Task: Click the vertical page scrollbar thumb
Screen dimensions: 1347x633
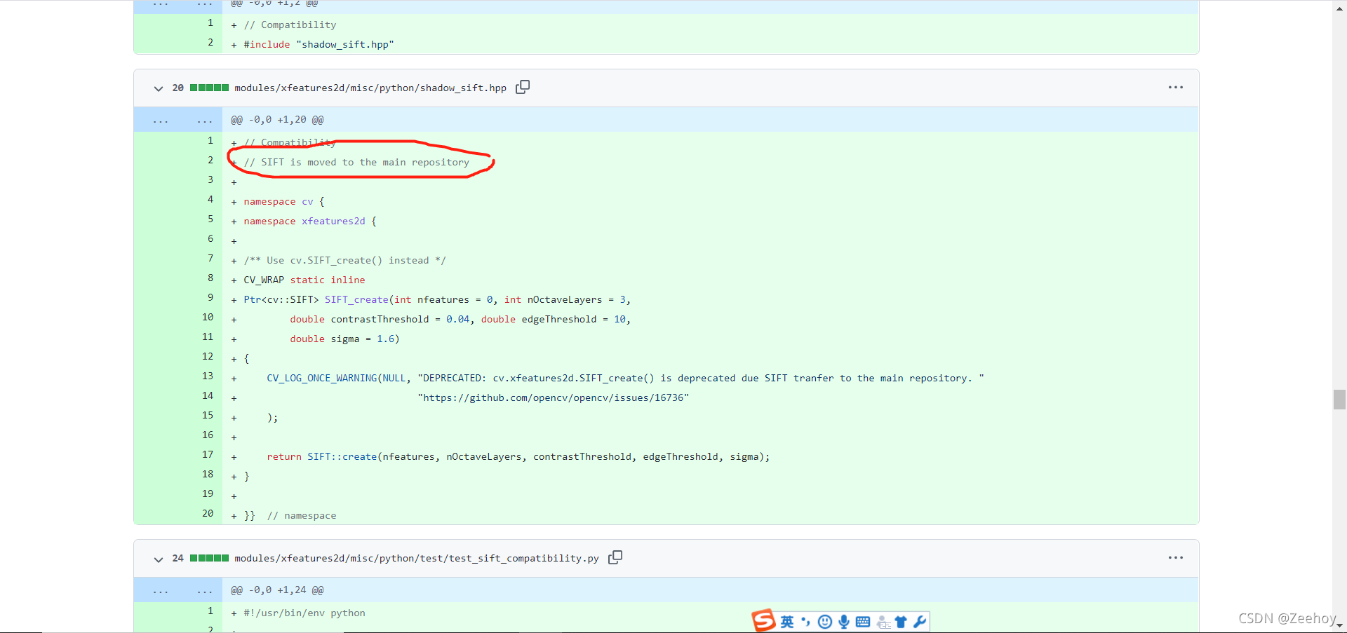Action: coord(1339,400)
